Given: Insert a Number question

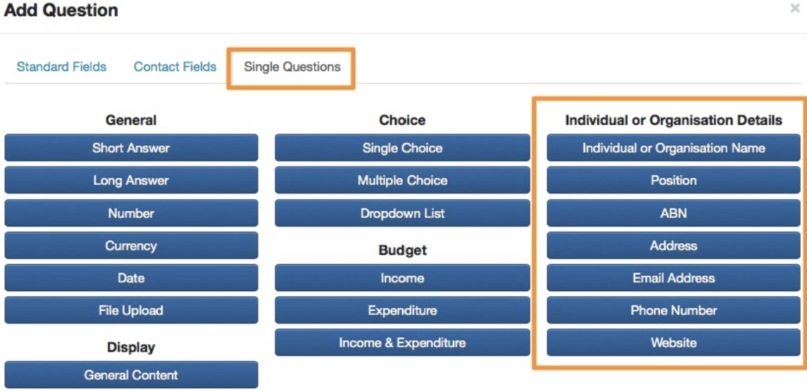Looking at the screenshot, I should coord(131,213).
